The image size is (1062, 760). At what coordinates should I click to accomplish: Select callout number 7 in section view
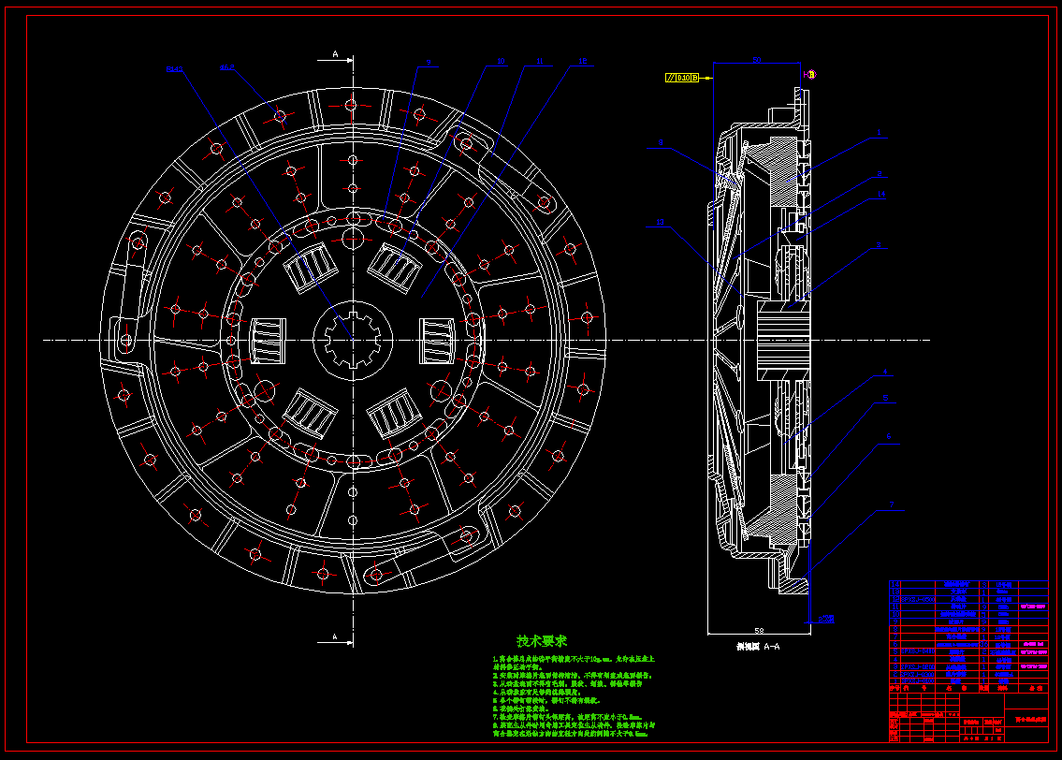[x=892, y=504]
